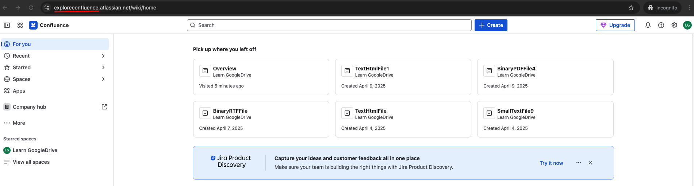Click the page icon on BinaryPDFFile4 card
Viewport: 694px width, 186px height.
489,71
